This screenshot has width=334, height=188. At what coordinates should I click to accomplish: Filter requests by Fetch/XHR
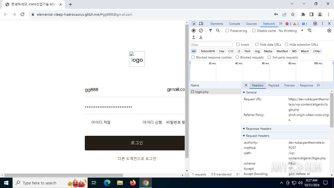pos(208,51)
